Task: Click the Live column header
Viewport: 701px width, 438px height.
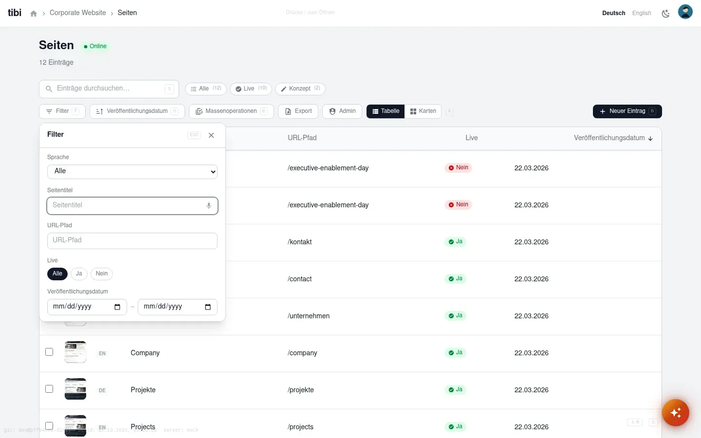Action: (x=472, y=138)
